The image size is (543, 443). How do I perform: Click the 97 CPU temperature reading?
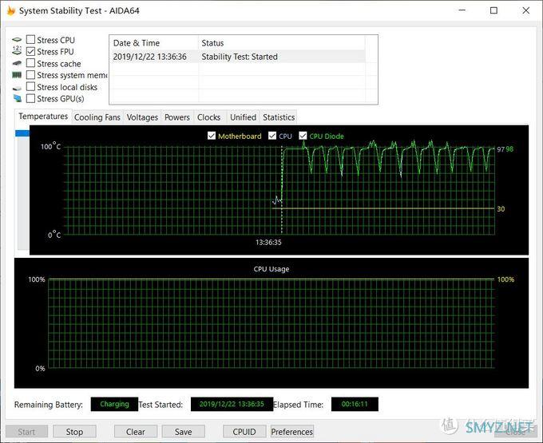coord(501,149)
